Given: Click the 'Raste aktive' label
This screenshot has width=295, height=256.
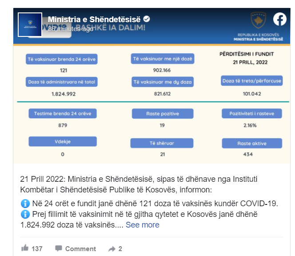Looking at the screenshot, I should click(252, 144).
